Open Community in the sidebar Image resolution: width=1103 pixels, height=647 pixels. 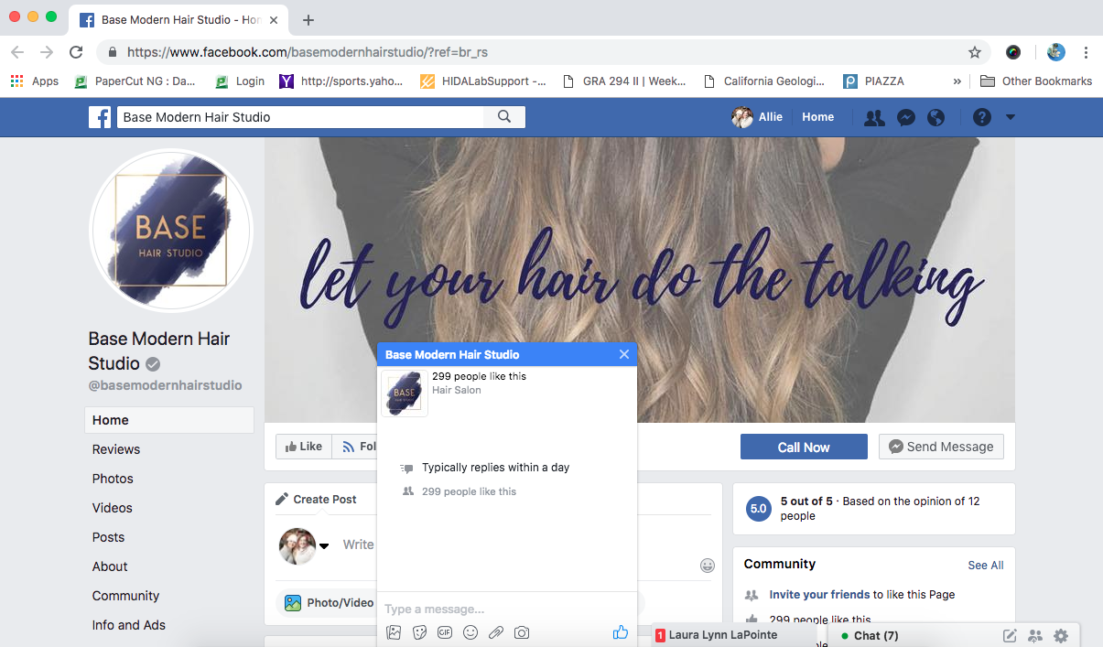pos(126,596)
